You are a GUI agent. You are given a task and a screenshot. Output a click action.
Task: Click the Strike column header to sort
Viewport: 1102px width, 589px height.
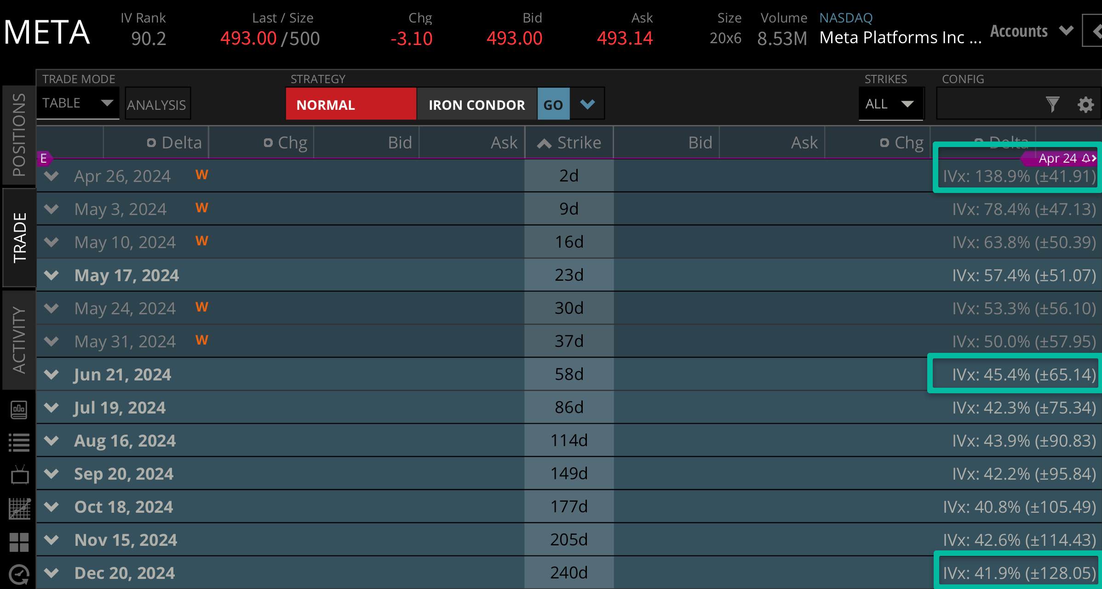569,142
